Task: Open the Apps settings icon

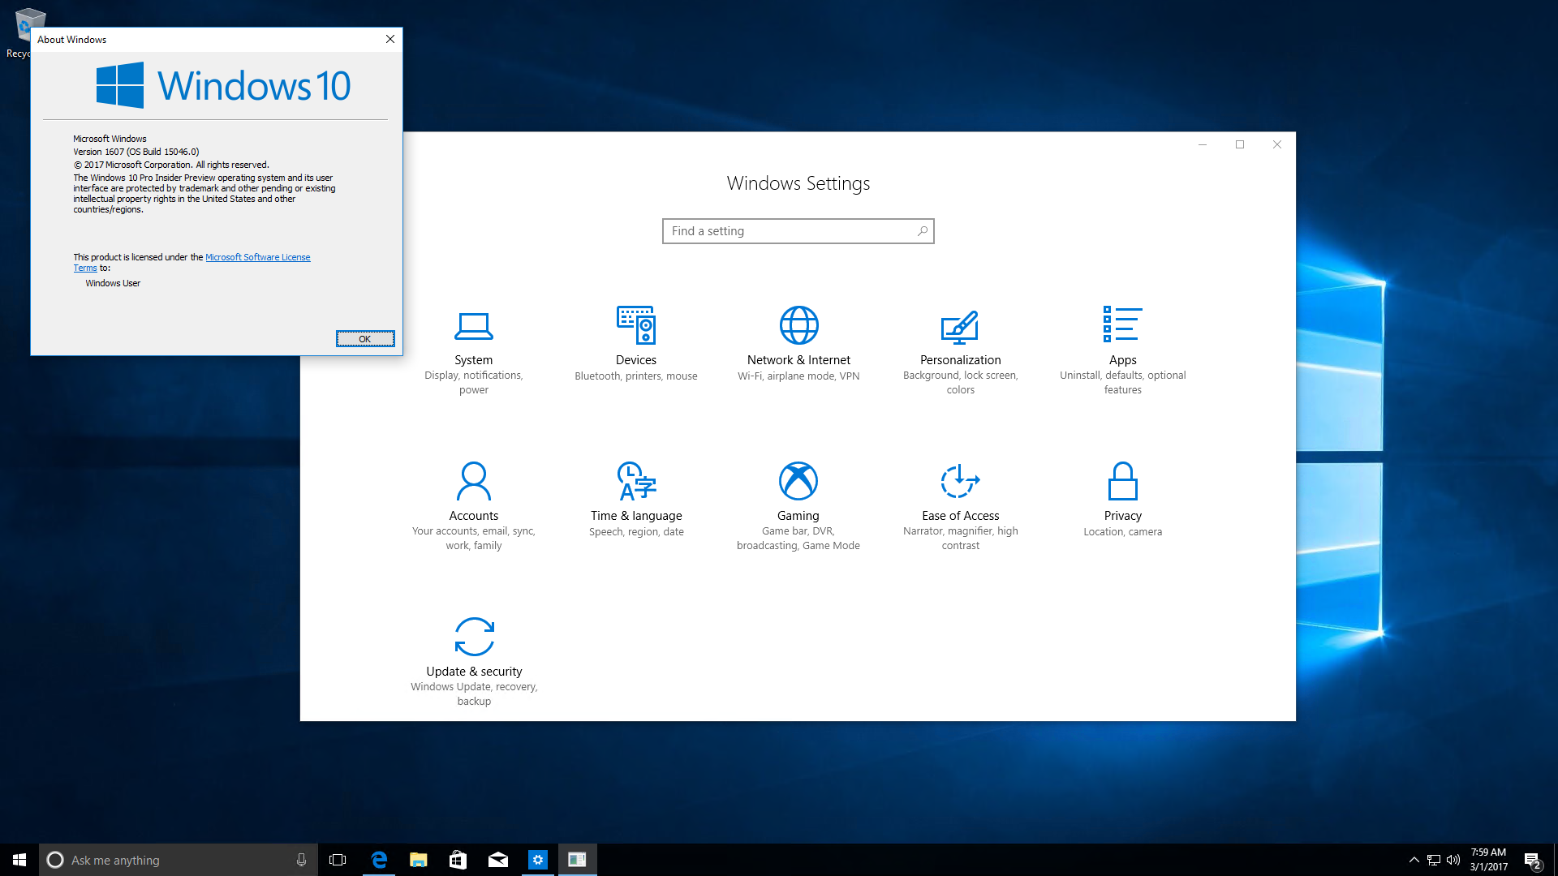Action: [1122, 324]
